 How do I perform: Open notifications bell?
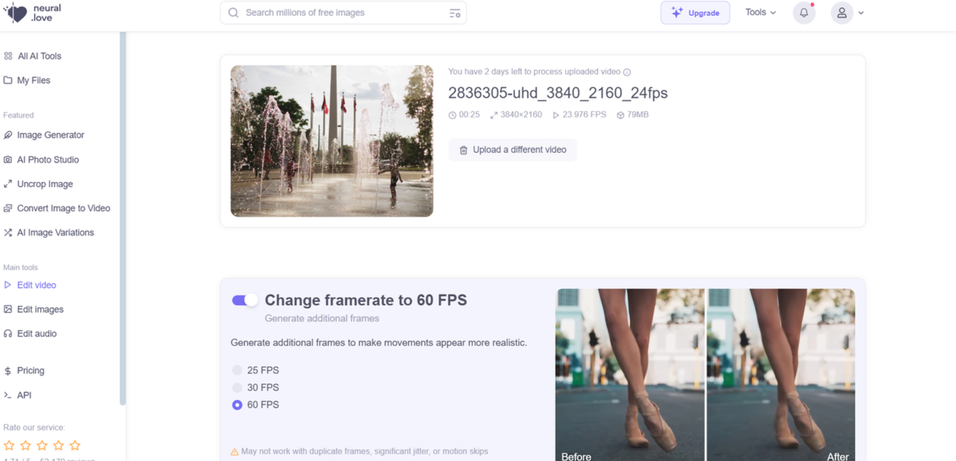click(x=803, y=12)
